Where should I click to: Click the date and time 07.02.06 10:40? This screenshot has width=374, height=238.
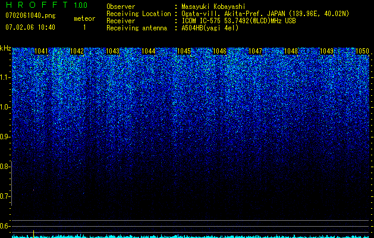(30, 27)
